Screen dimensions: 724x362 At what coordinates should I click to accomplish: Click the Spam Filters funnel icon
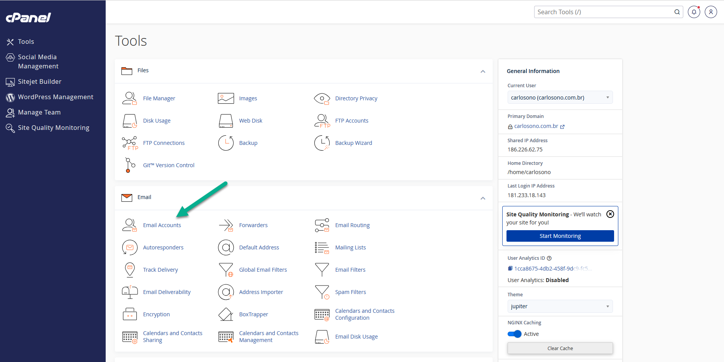[322, 292]
